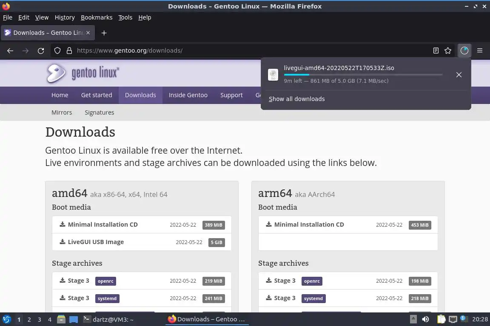490x326 pixels.
Task: Open tracking protection shield icon
Action: click(57, 51)
